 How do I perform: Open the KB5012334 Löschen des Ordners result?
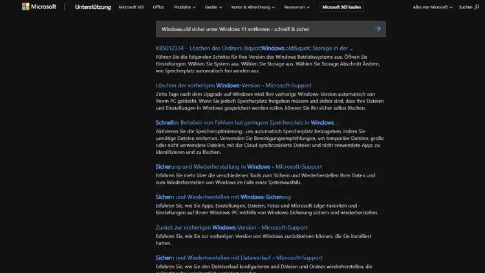[x=254, y=48]
